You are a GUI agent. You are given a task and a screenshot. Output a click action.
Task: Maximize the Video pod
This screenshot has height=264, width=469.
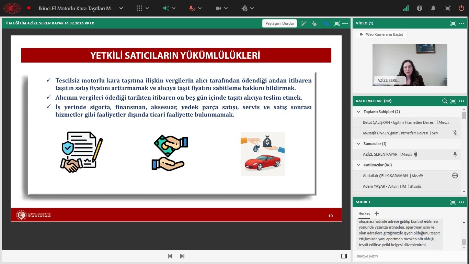coord(453,23)
